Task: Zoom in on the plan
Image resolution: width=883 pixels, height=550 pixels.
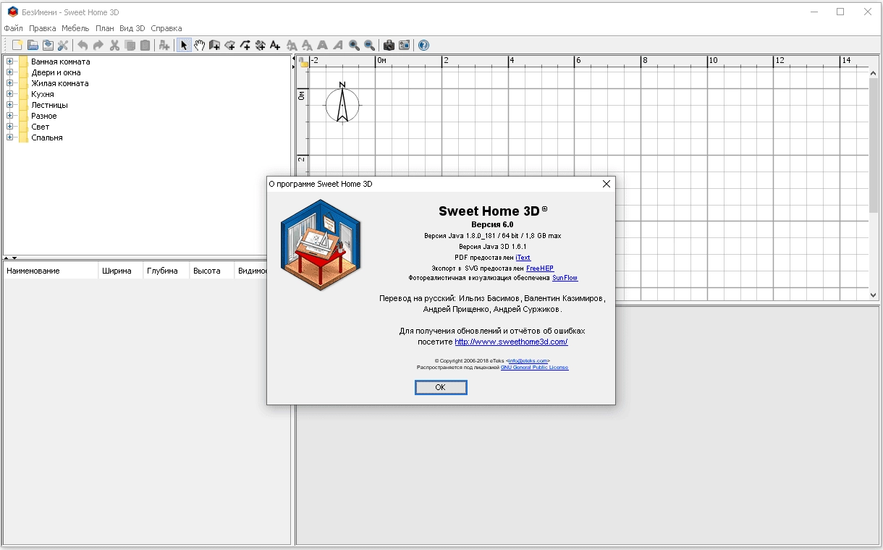Action: point(354,46)
